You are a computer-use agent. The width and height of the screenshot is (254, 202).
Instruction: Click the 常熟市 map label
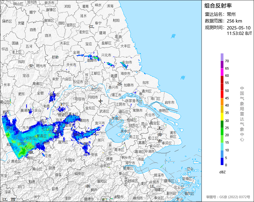pos(137,110)
